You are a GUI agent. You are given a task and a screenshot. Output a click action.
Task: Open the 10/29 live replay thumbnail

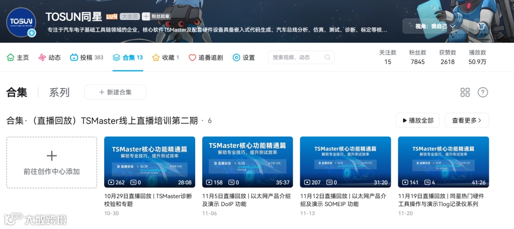(149, 162)
